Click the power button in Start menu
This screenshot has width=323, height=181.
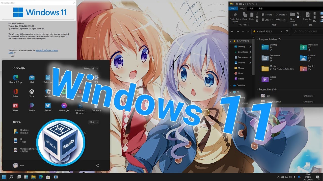98,165
